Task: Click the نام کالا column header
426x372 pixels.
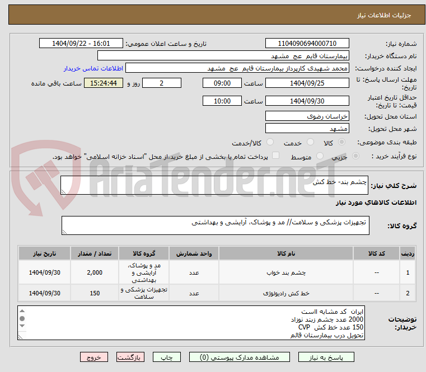Action: 286,253
